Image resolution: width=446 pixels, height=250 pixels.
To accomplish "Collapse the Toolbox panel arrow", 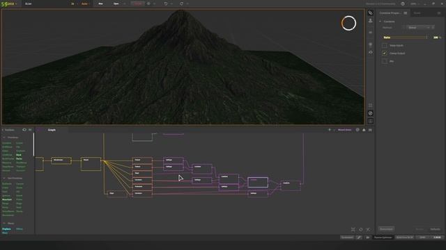I will coord(3,130).
